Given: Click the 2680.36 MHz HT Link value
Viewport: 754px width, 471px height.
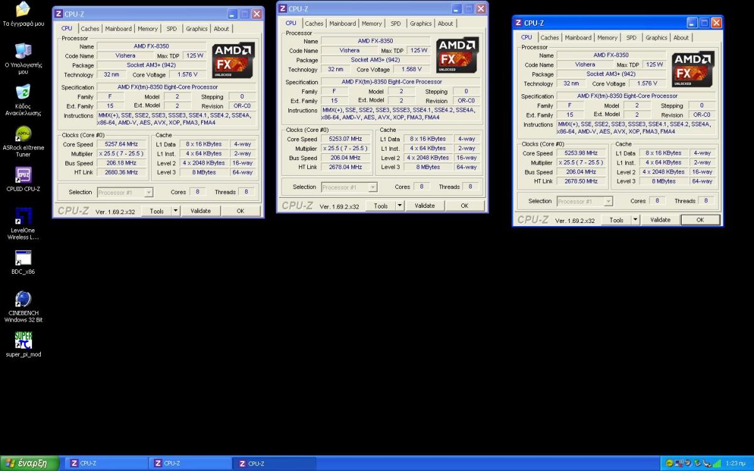Looking at the screenshot, I should [122, 173].
